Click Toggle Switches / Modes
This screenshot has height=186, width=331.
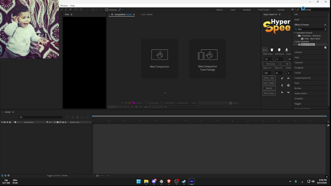(x=57, y=176)
